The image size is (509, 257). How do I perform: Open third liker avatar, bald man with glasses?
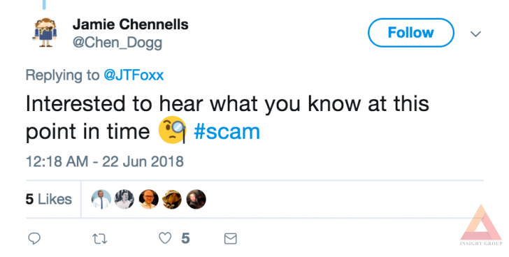tap(149, 199)
